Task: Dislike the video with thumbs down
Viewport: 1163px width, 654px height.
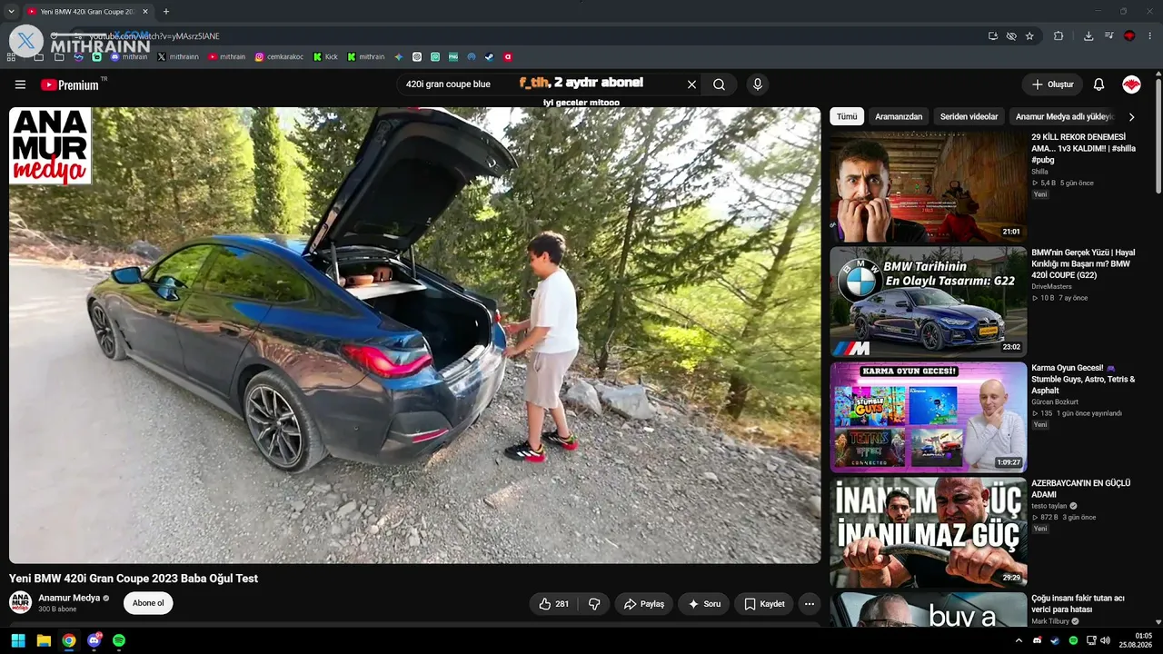Action: [x=594, y=604]
